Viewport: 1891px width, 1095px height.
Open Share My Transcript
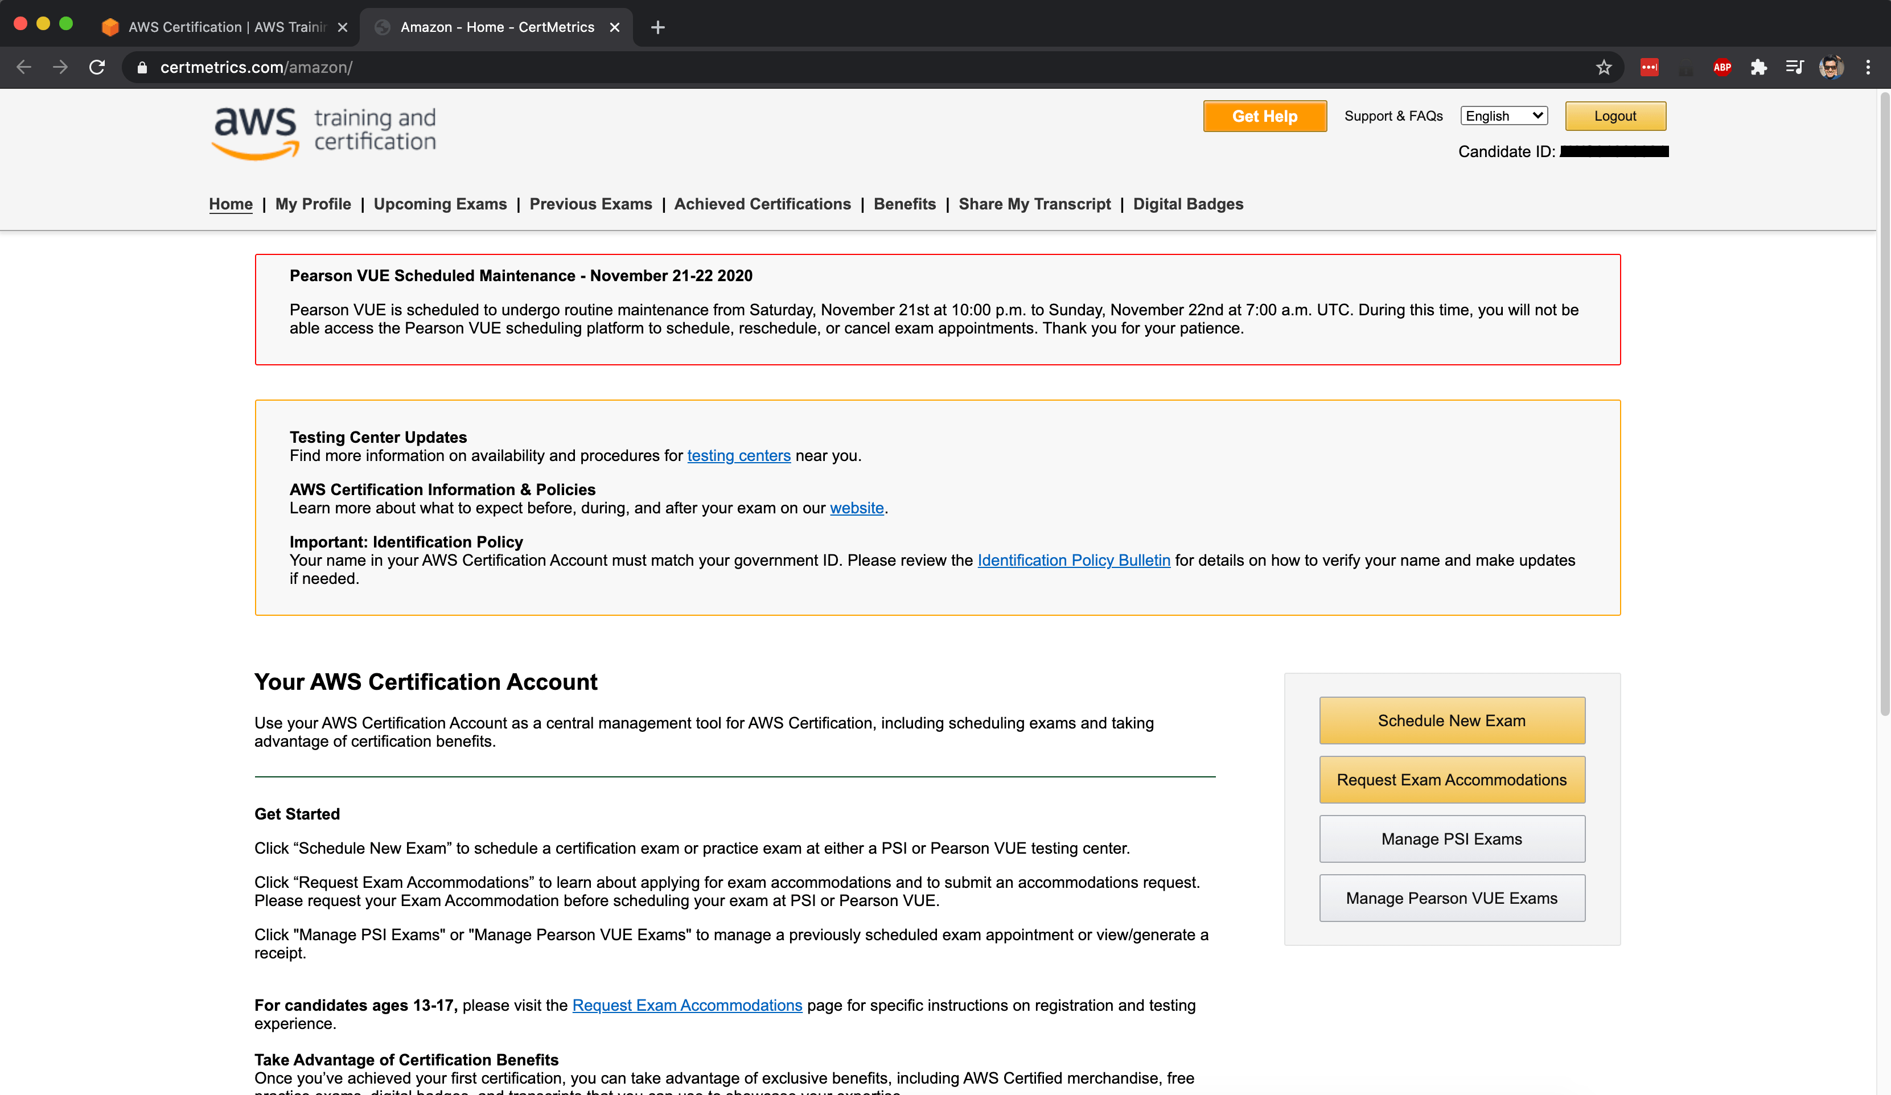1035,204
